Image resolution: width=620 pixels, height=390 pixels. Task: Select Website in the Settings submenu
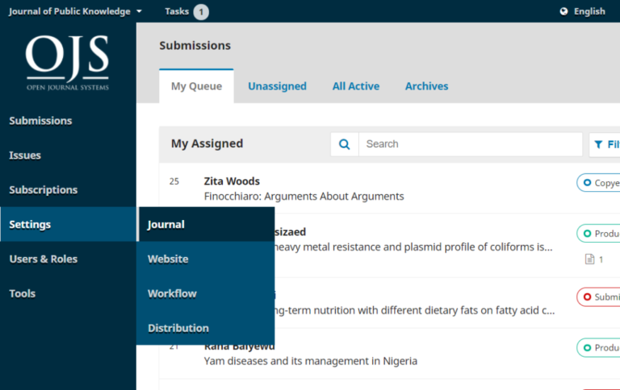[168, 259]
